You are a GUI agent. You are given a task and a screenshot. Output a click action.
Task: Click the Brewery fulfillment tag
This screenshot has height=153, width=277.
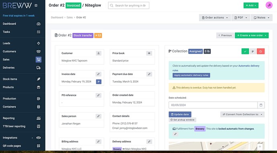200,129
